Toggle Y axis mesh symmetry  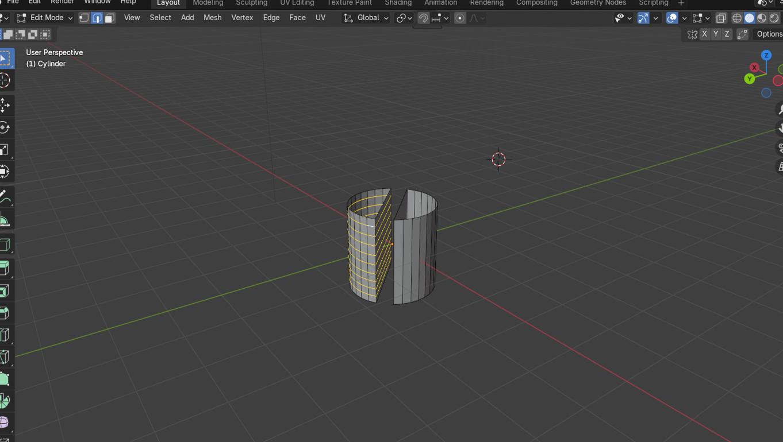pyautogui.click(x=716, y=34)
